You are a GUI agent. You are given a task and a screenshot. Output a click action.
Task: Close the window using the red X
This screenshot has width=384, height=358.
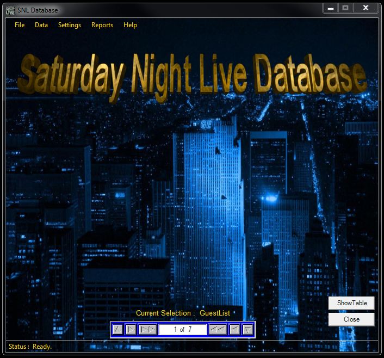pos(366,8)
